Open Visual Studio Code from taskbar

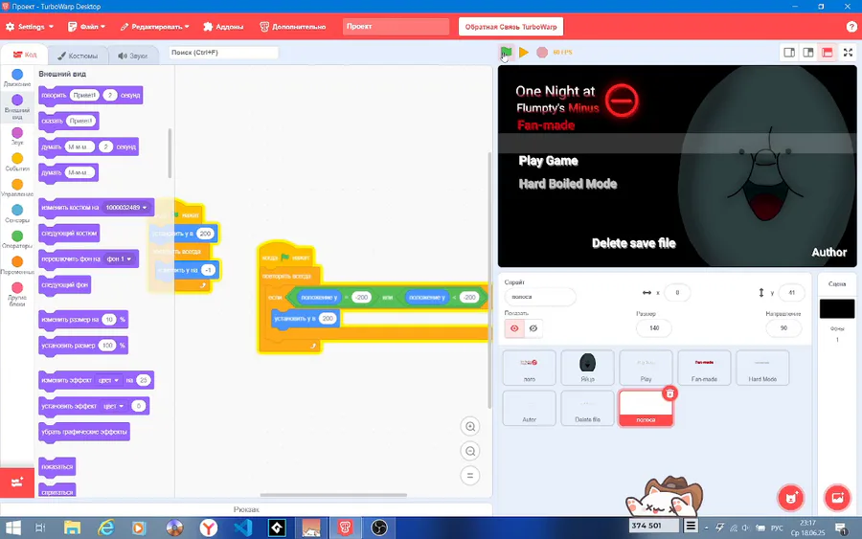pos(242,528)
